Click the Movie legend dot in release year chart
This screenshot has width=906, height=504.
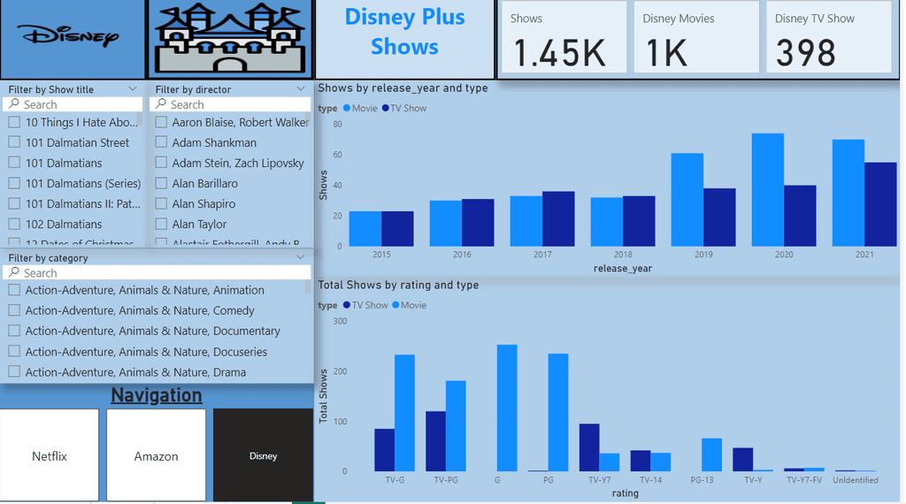347,108
